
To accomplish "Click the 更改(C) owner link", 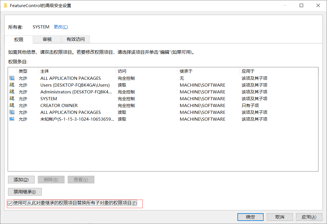I will pyautogui.click(x=61, y=27).
